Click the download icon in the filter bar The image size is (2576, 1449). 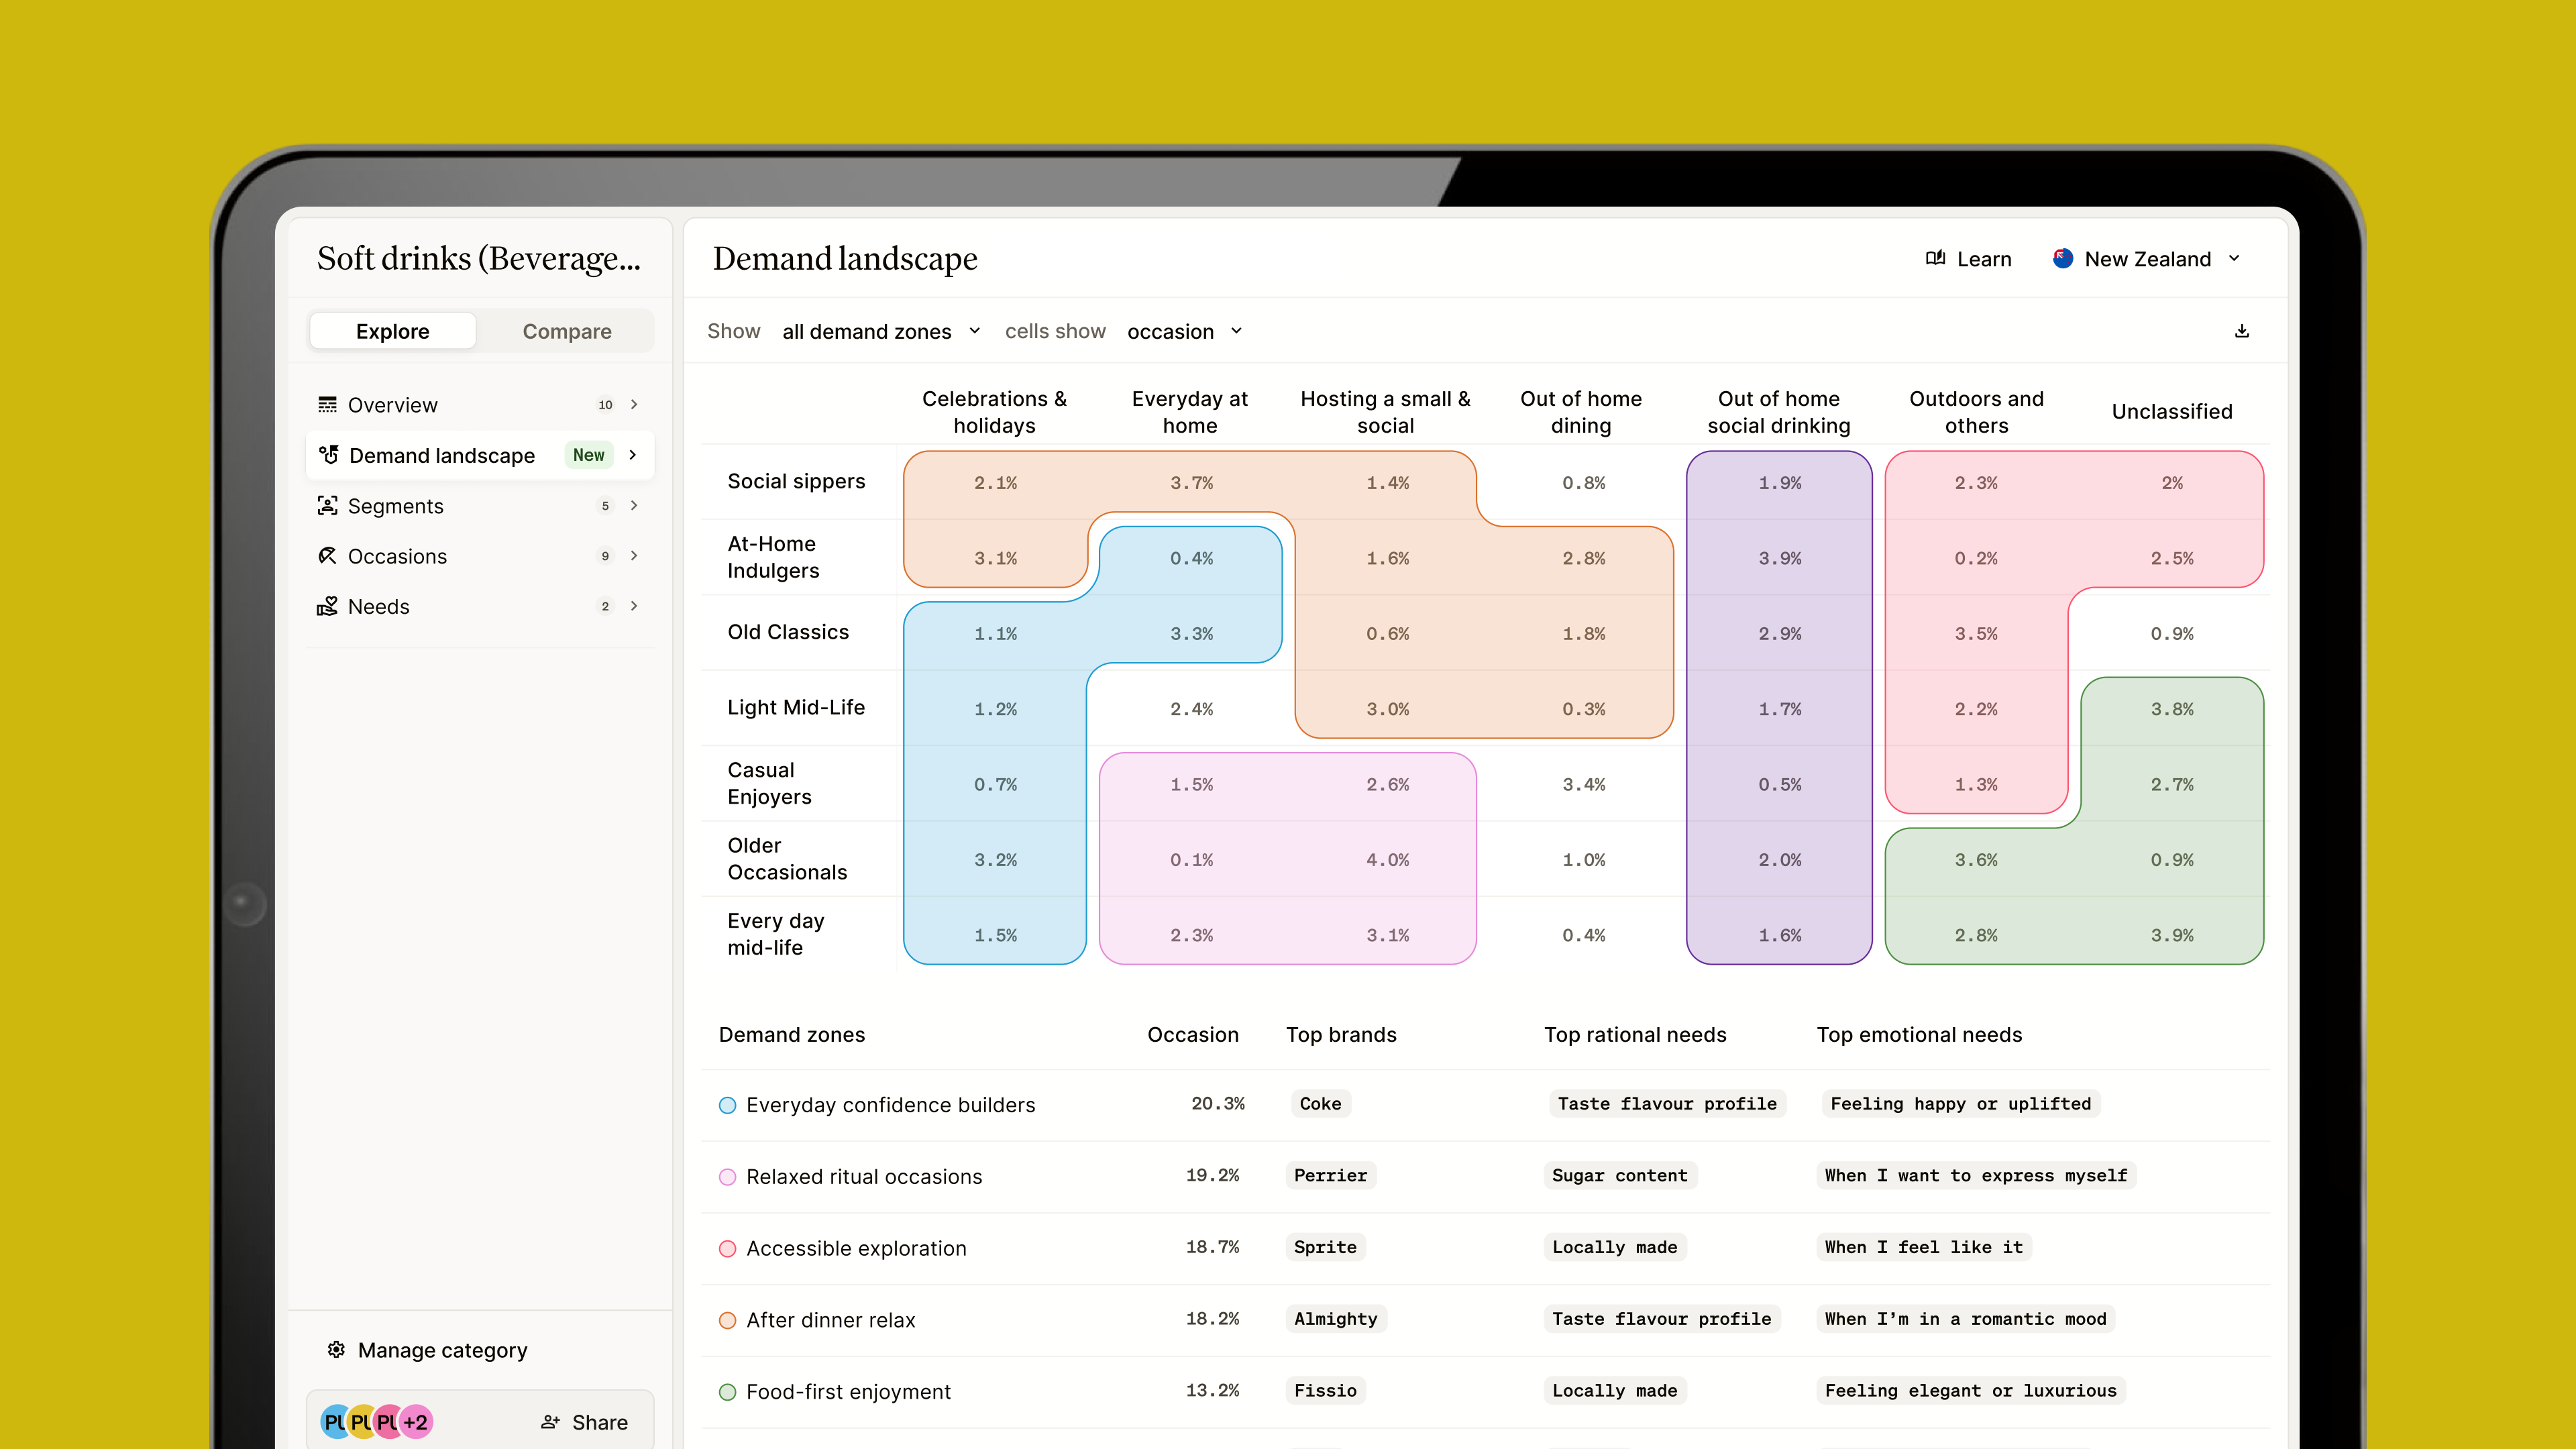coord(2241,331)
